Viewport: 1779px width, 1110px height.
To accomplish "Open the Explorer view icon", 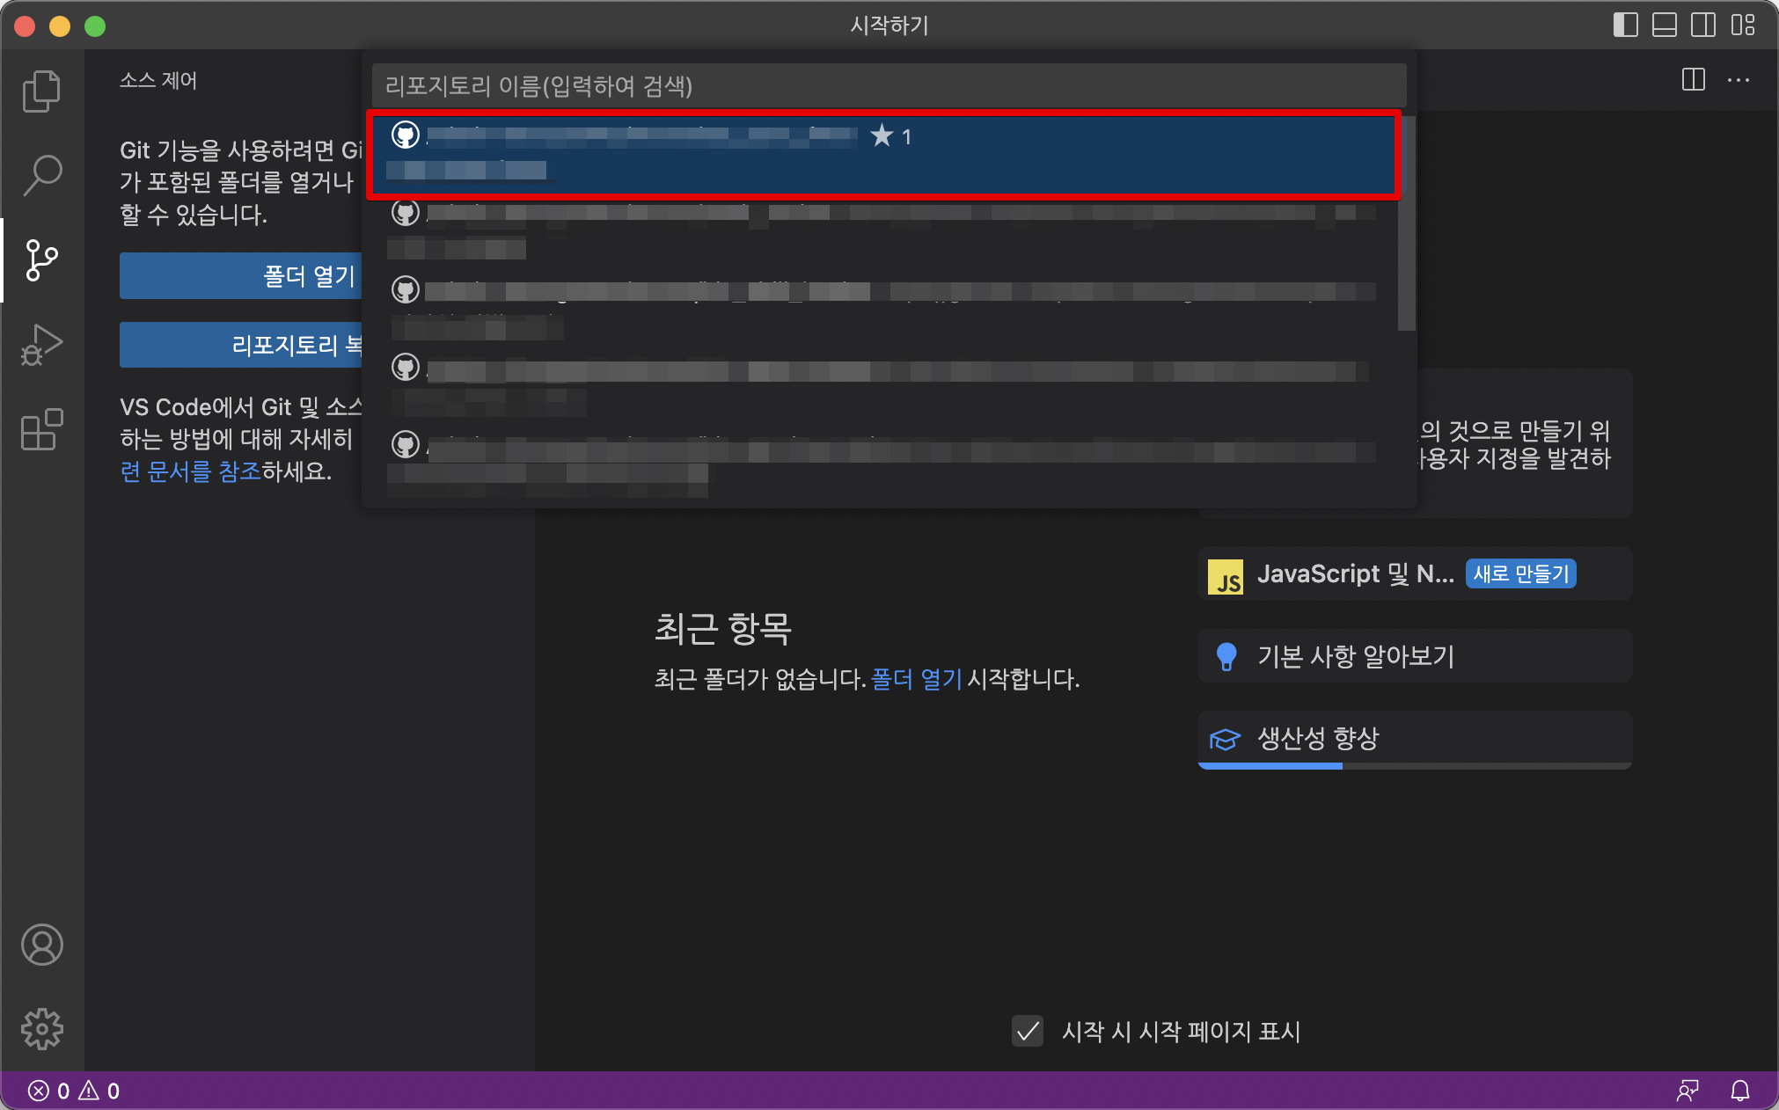I will point(41,91).
